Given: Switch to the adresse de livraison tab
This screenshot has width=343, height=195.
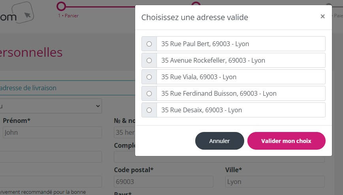Looking at the screenshot, I should pos(28,88).
